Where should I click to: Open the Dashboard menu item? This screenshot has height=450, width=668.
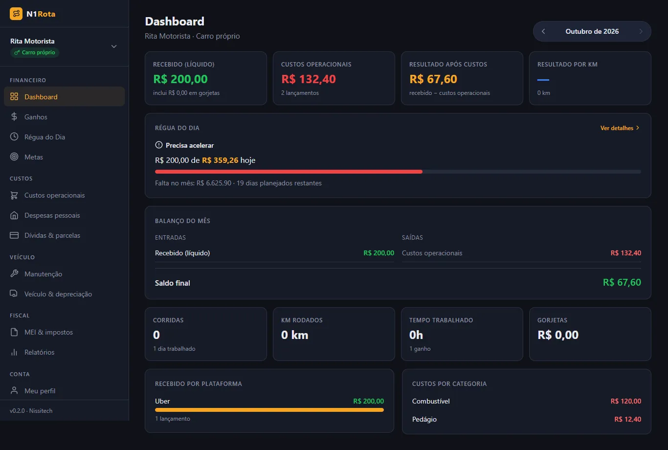point(65,97)
